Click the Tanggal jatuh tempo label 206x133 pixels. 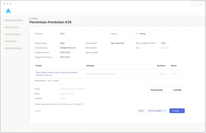click(43, 57)
